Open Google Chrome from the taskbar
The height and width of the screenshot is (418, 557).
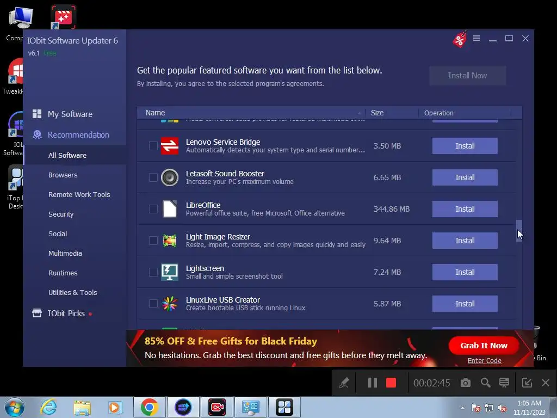[x=149, y=407]
